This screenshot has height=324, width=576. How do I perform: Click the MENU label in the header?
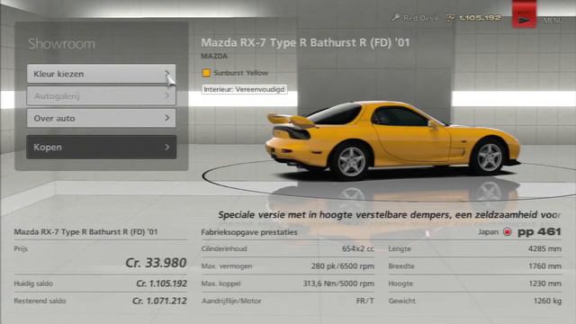pyautogui.click(x=553, y=20)
